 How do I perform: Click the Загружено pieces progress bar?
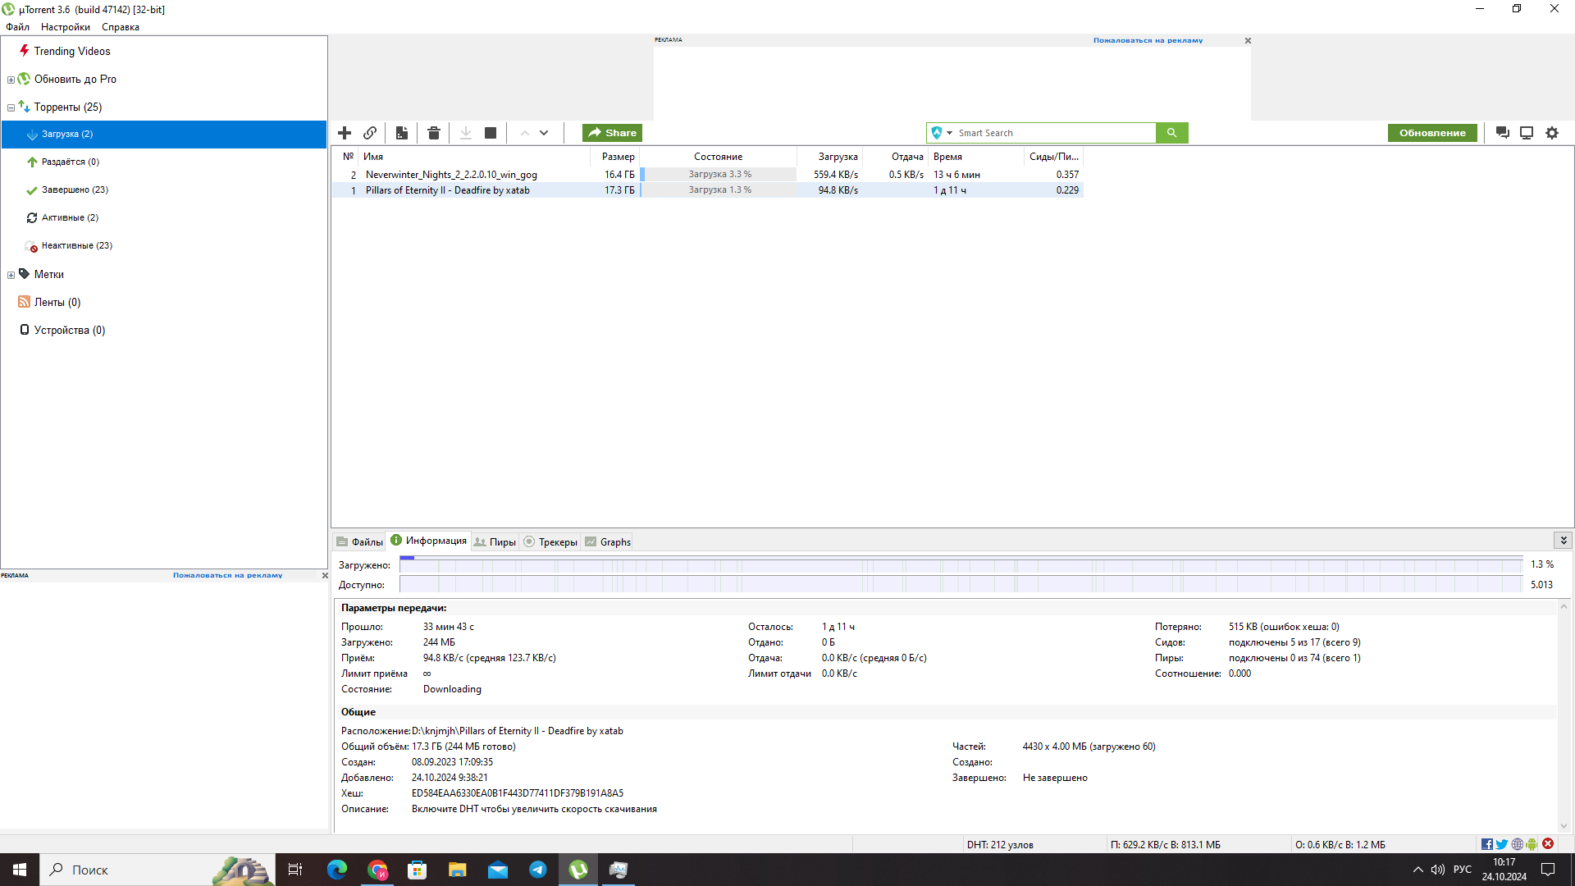click(961, 564)
